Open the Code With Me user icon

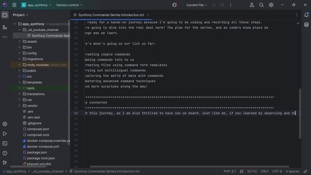coord(252,5)
